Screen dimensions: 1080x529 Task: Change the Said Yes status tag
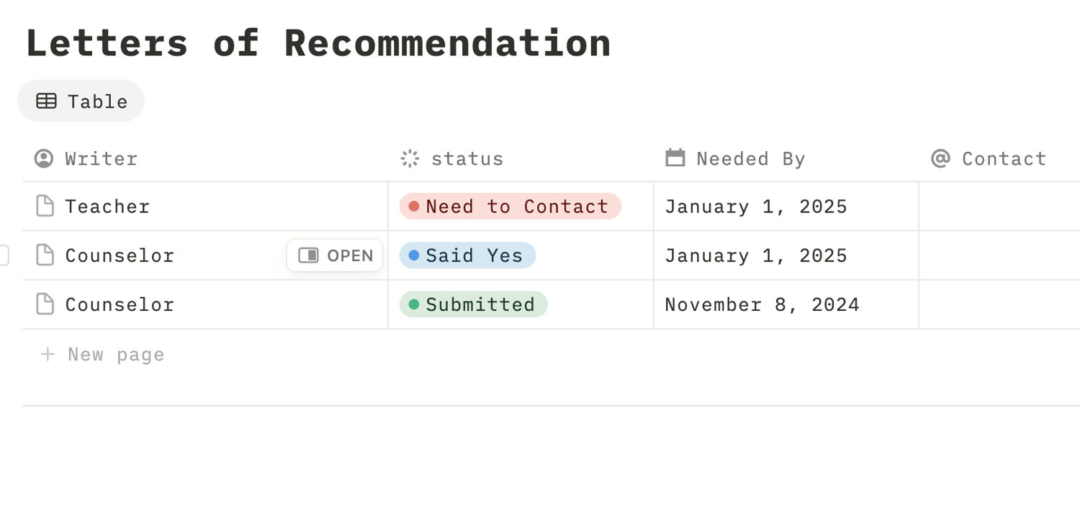pyautogui.click(x=467, y=256)
